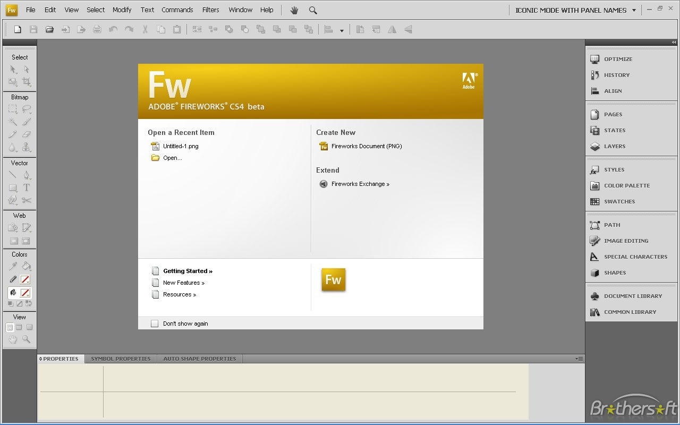Swap the stroke and fill colors
This screenshot has height=425, width=680.
coord(29,304)
